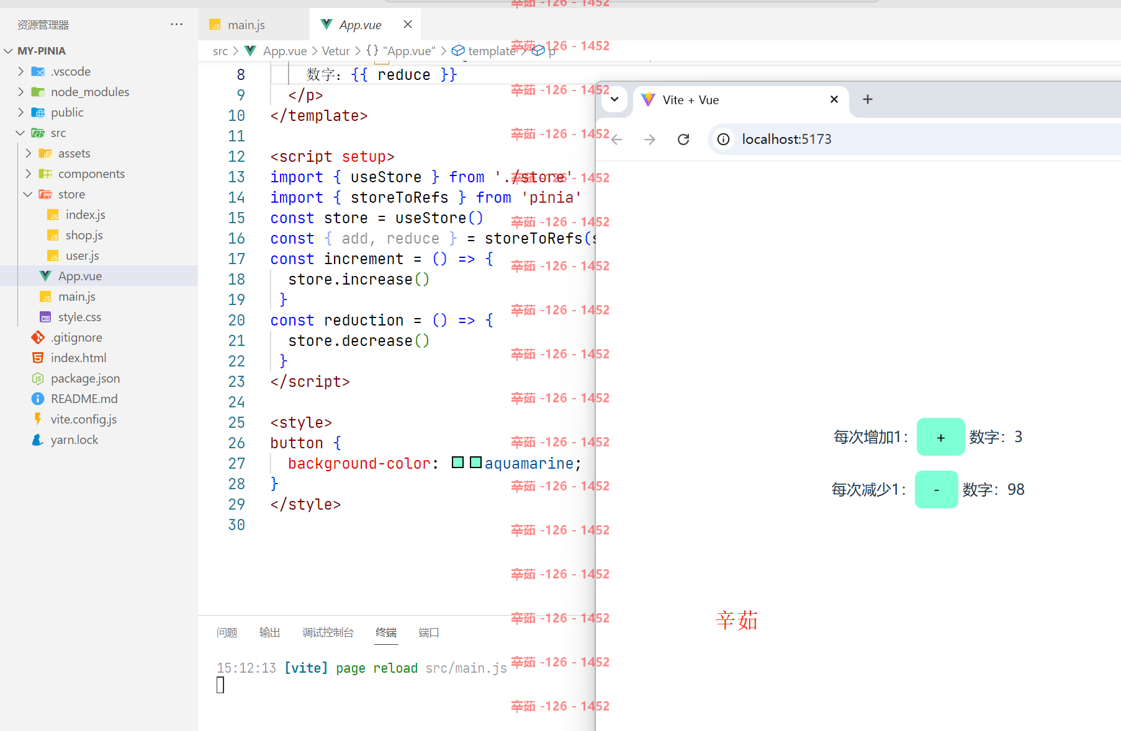
Task: Click the src folder icon
Action: tap(38, 133)
